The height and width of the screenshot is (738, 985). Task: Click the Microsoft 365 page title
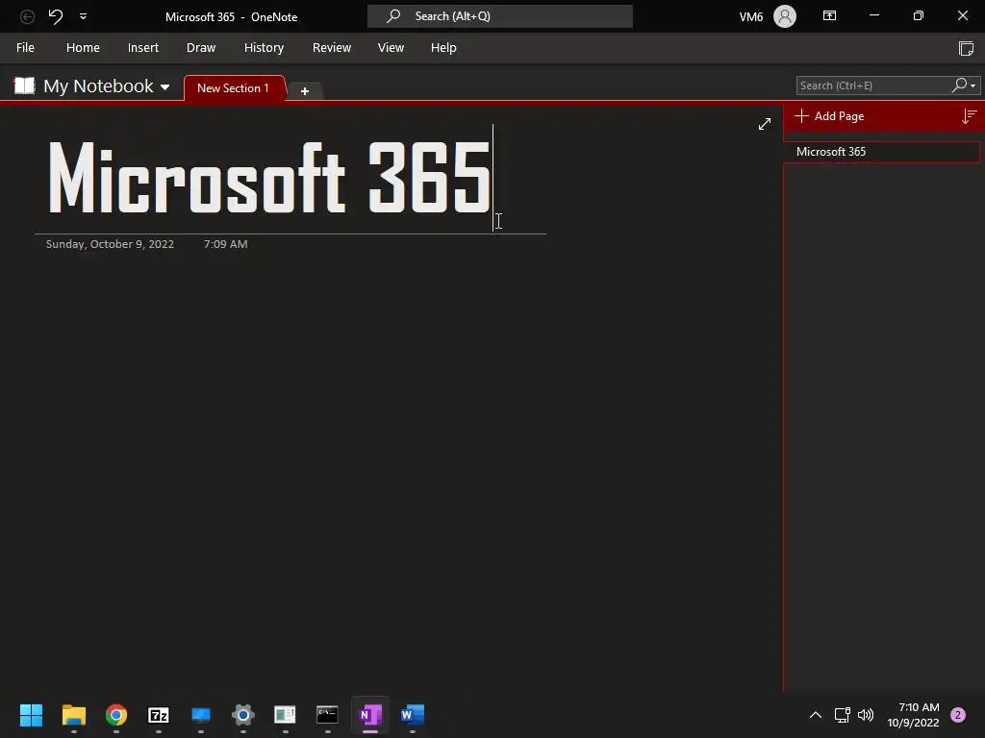click(x=269, y=178)
